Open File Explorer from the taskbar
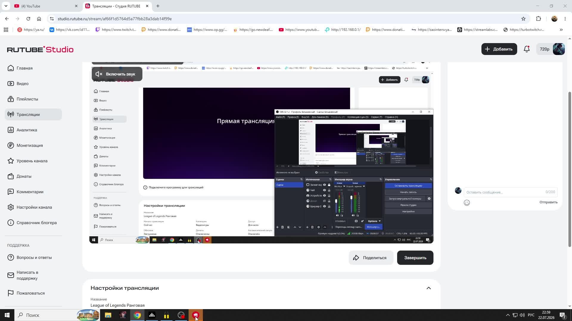Image resolution: width=572 pixels, height=321 pixels. pos(108,315)
